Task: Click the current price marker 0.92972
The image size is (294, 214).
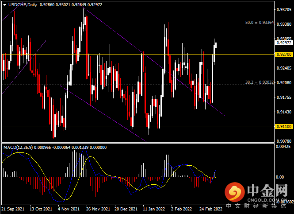Action: [x=283, y=43]
